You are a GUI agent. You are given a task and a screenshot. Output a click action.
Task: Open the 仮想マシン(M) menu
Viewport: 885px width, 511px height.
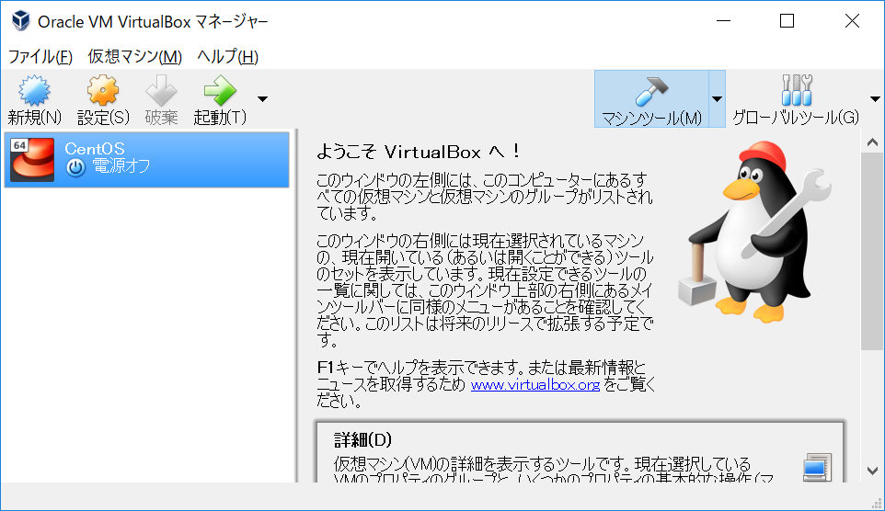coord(135,57)
